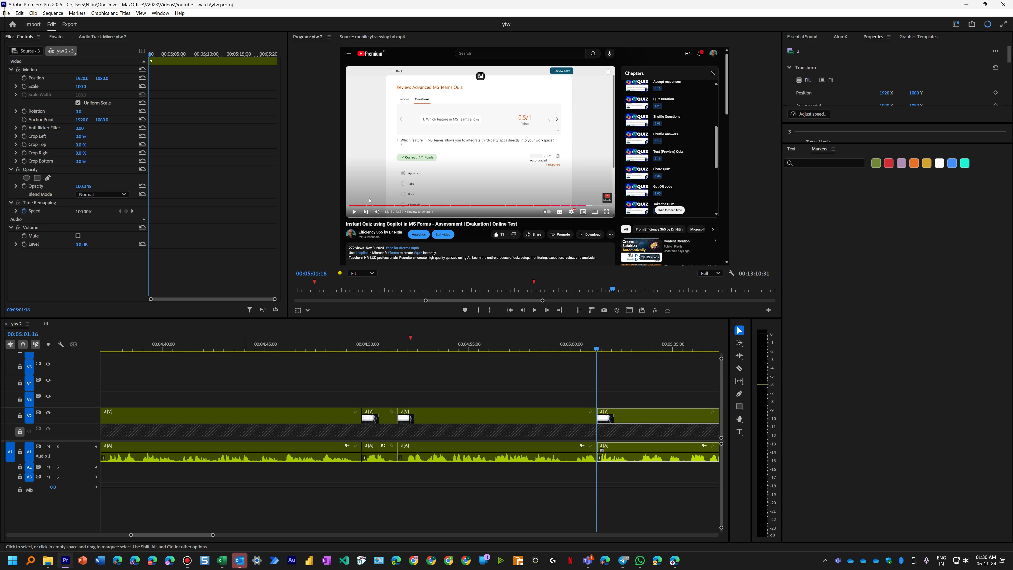Expand the Scale property disclosure arrow
This screenshot has height=570, width=1013.
[x=16, y=87]
